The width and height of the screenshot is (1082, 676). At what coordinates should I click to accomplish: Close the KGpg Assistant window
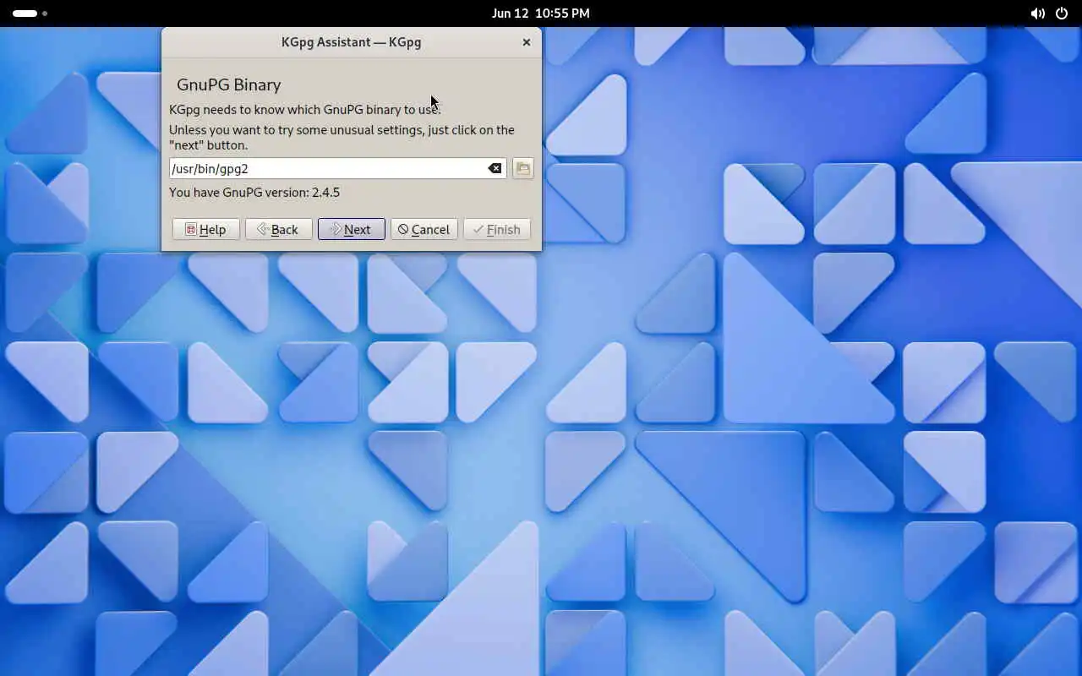coord(527,42)
